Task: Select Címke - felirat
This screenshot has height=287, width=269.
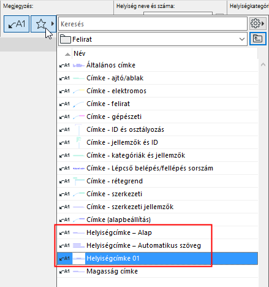Action: (x=157, y=104)
